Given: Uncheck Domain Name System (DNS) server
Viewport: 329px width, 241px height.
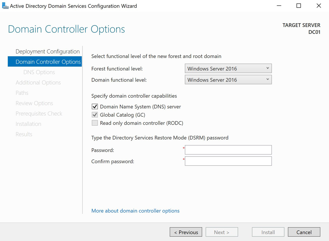Looking at the screenshot, I should (95, 107).
